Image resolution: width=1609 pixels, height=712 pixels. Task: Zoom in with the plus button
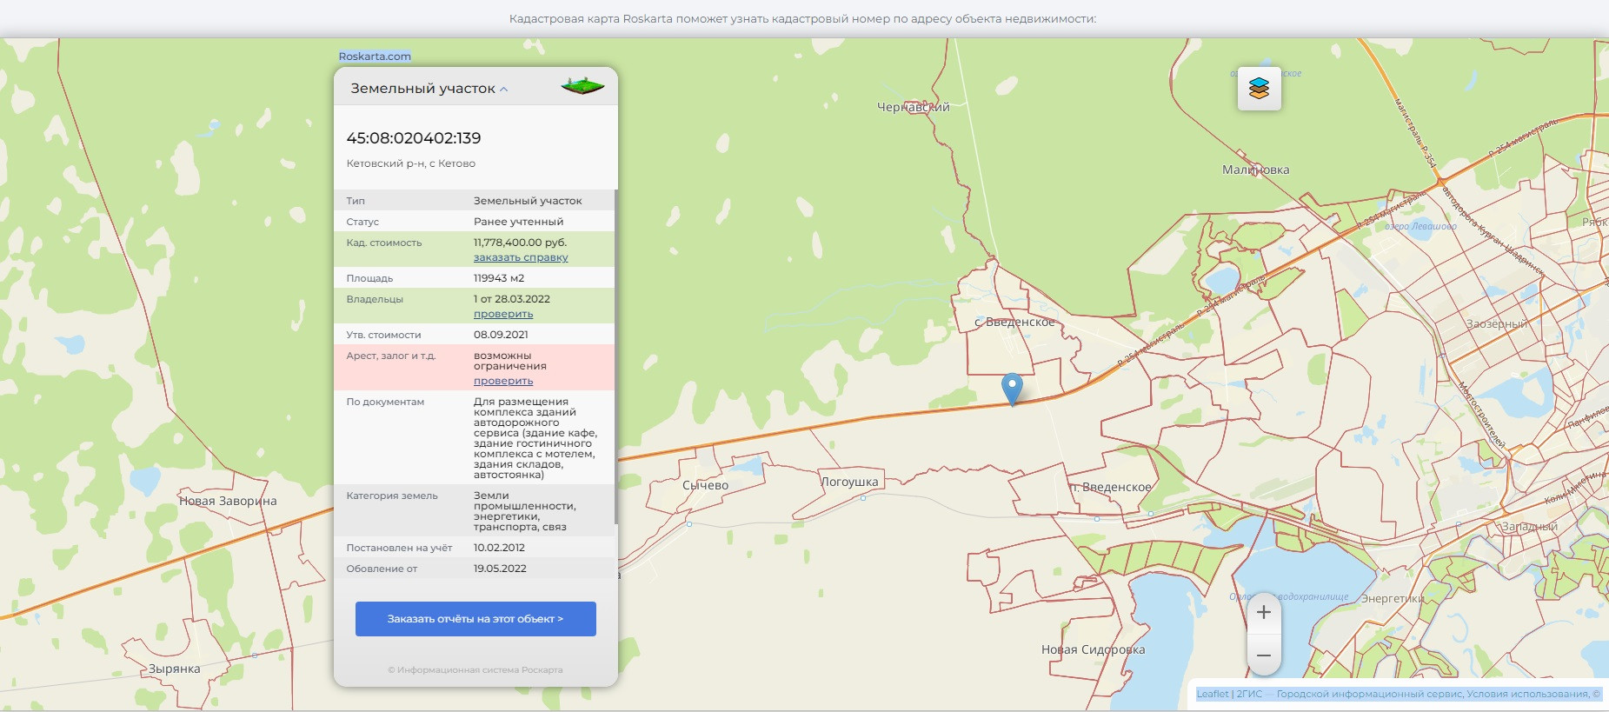1264,613
